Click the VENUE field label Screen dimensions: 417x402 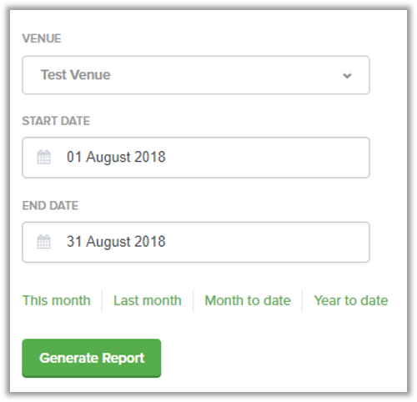click(x=42, y=38)
